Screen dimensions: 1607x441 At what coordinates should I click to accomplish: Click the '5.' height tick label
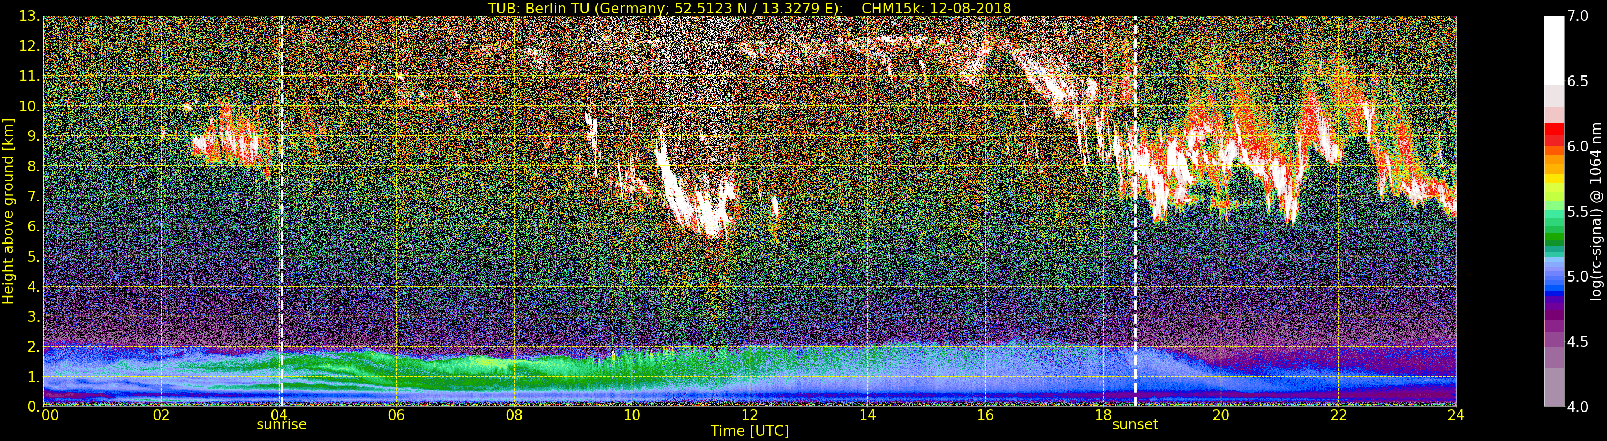click(x=34, y=256)
